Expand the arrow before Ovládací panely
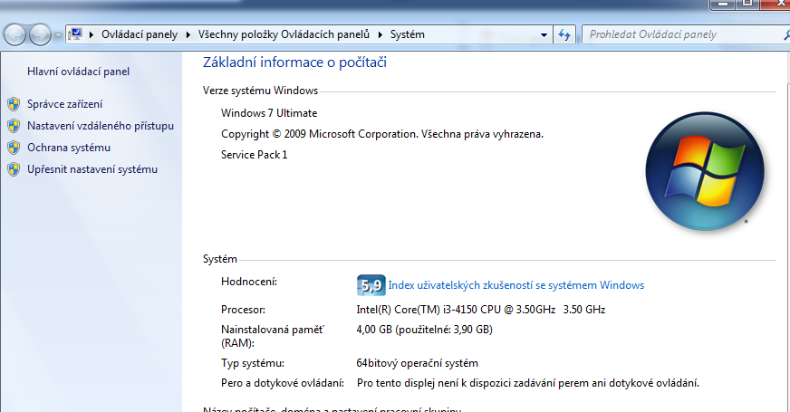 pyautogui.click(x=92, y=34)
